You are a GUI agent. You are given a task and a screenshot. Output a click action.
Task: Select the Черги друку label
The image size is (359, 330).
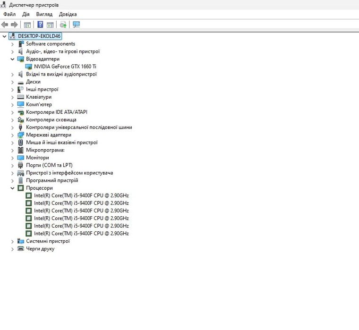click(40, 249)
